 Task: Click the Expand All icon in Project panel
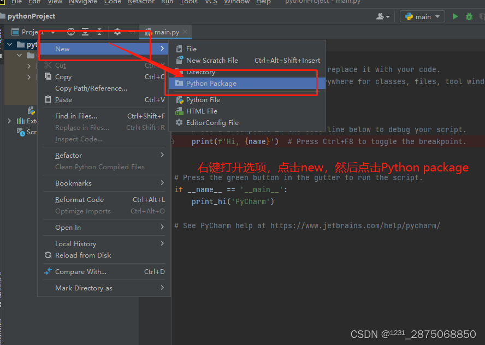tap(85, 32)
